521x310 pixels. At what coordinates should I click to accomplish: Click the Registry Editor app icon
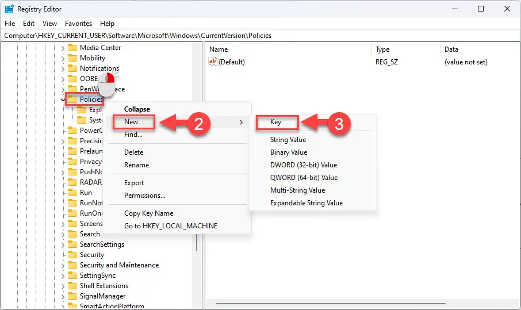[9, 9]
